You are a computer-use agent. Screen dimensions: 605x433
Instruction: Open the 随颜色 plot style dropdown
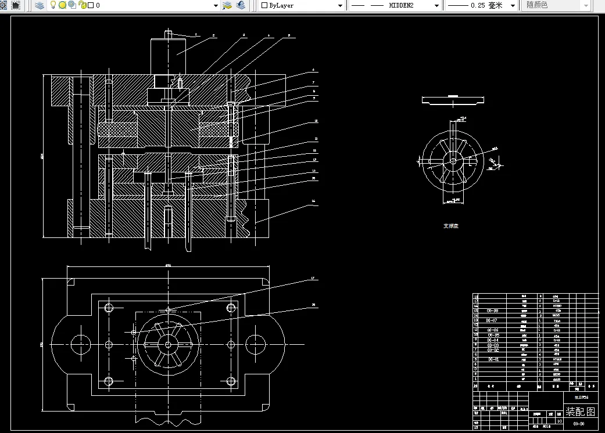[586, 5]
